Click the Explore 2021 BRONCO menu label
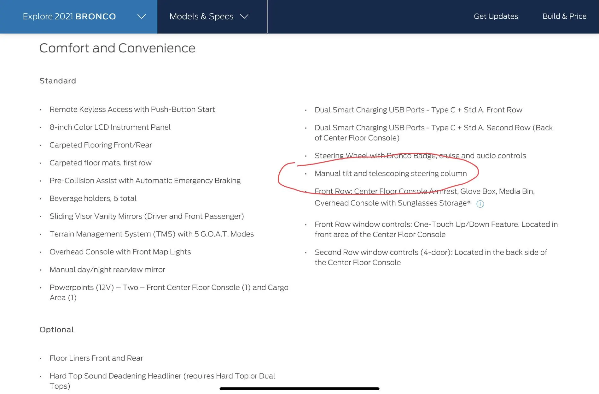The image size is (599, 394). pos(69,16)
